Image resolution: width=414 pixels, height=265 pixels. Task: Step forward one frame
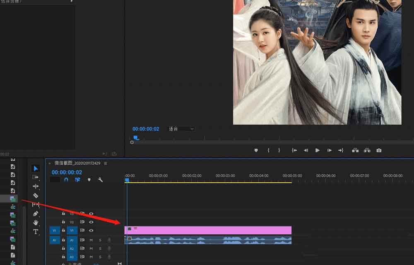[x=330, y=150]
